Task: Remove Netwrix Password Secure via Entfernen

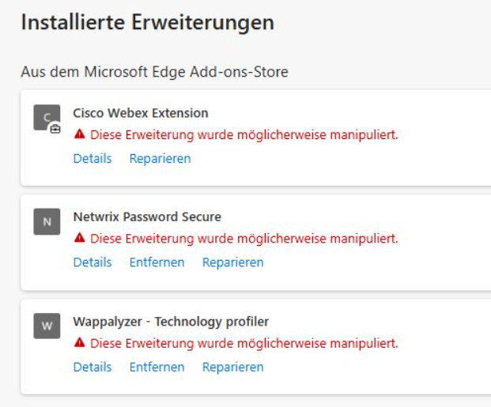Action: tap(157, 262)
